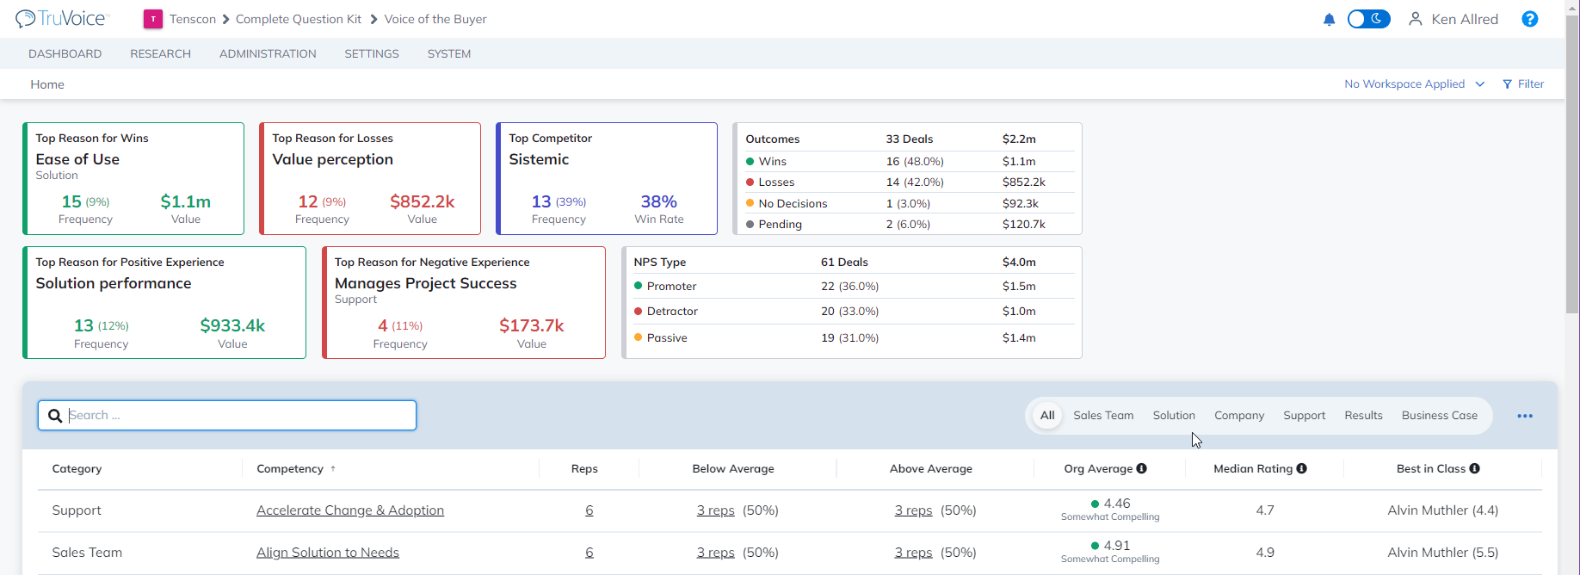Select the All category filter pill
The image size is (1580, 575).
[x=1046, y=416]
